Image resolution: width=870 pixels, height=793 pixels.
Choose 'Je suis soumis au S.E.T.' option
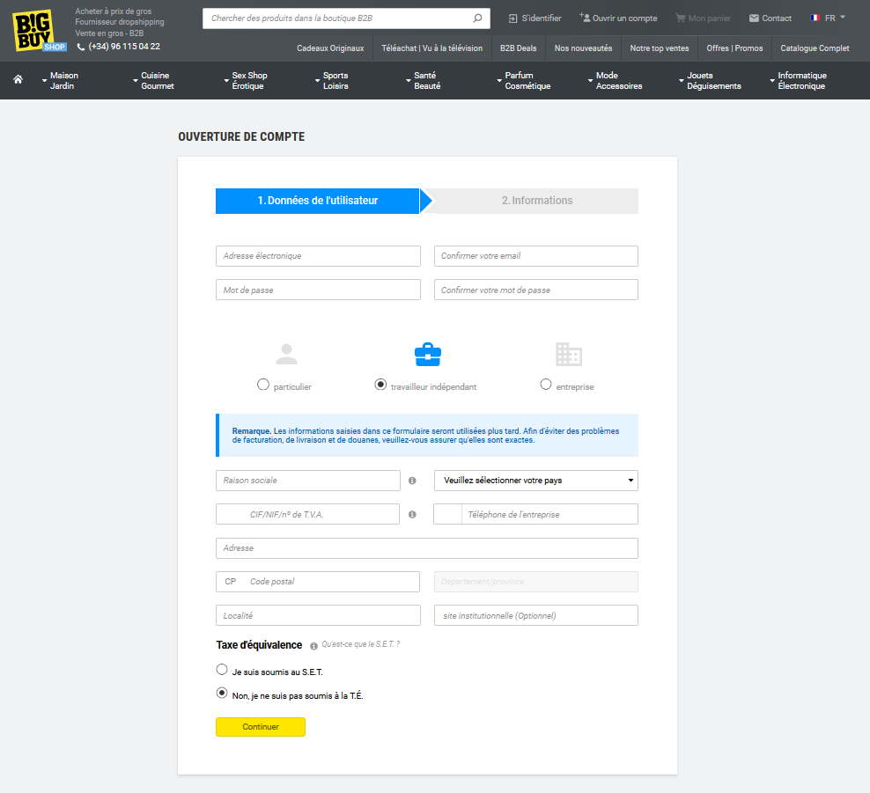point(222,670)
